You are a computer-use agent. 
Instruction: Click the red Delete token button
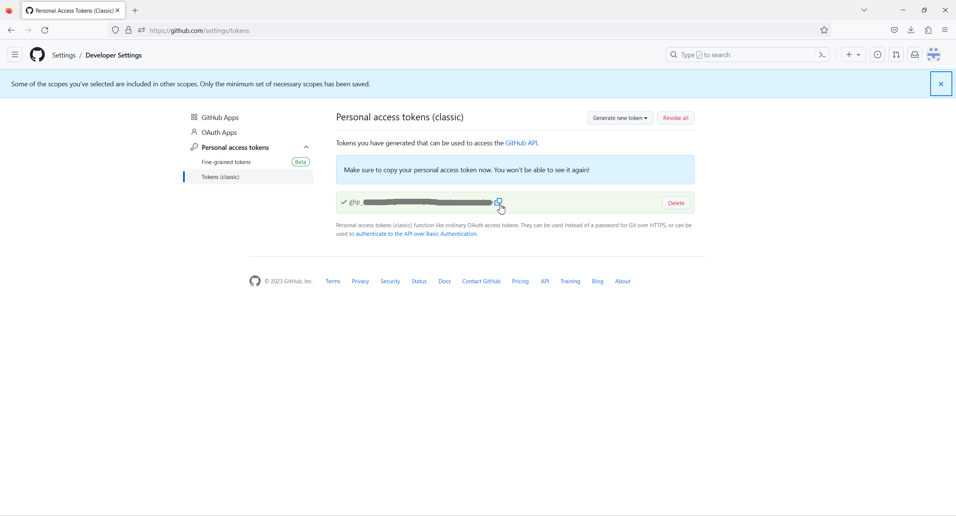click(x=676, y=203)
